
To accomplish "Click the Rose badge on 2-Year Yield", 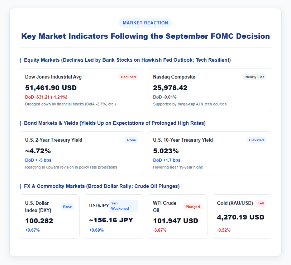I will tap(132, 140).
